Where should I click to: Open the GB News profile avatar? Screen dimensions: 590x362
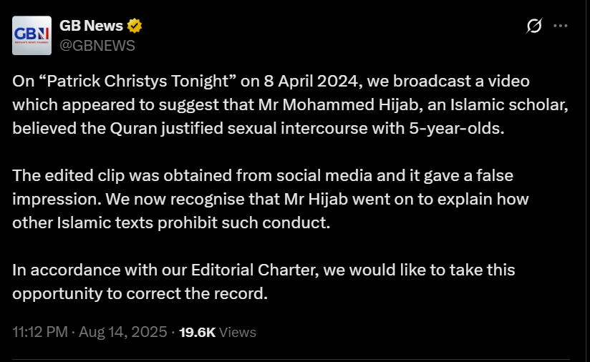click(x=32, y=36)
